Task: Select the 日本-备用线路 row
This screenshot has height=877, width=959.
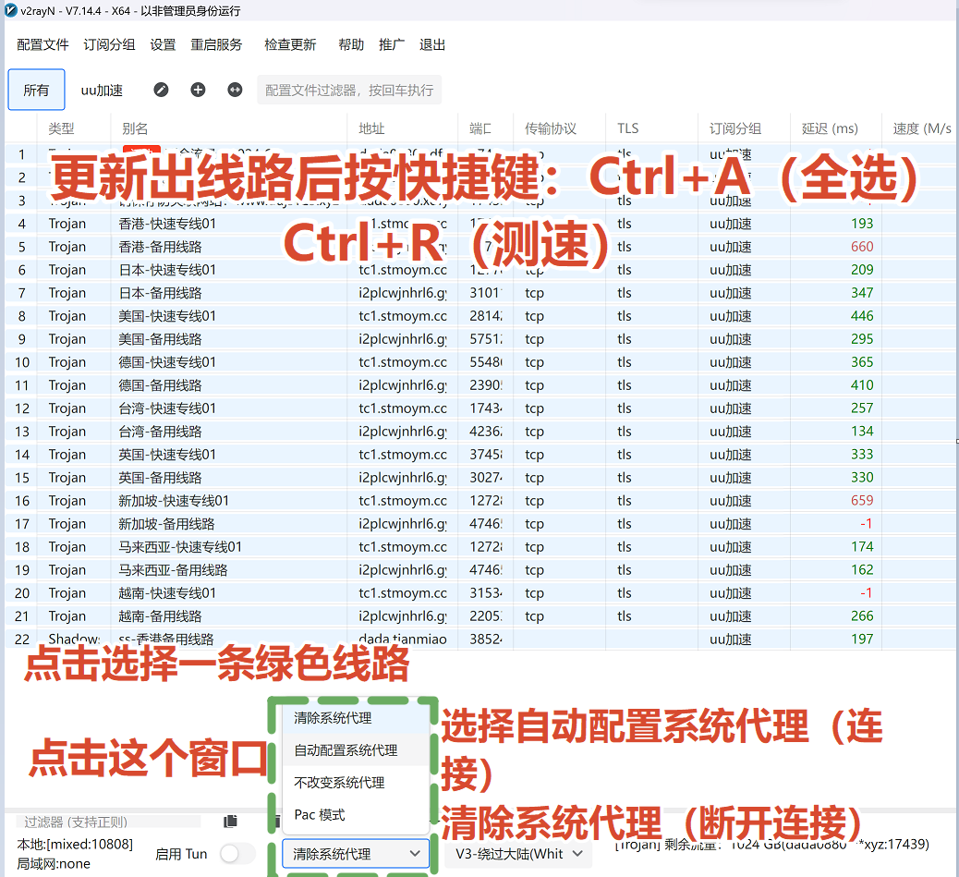Action: click(x=479, y=293)
